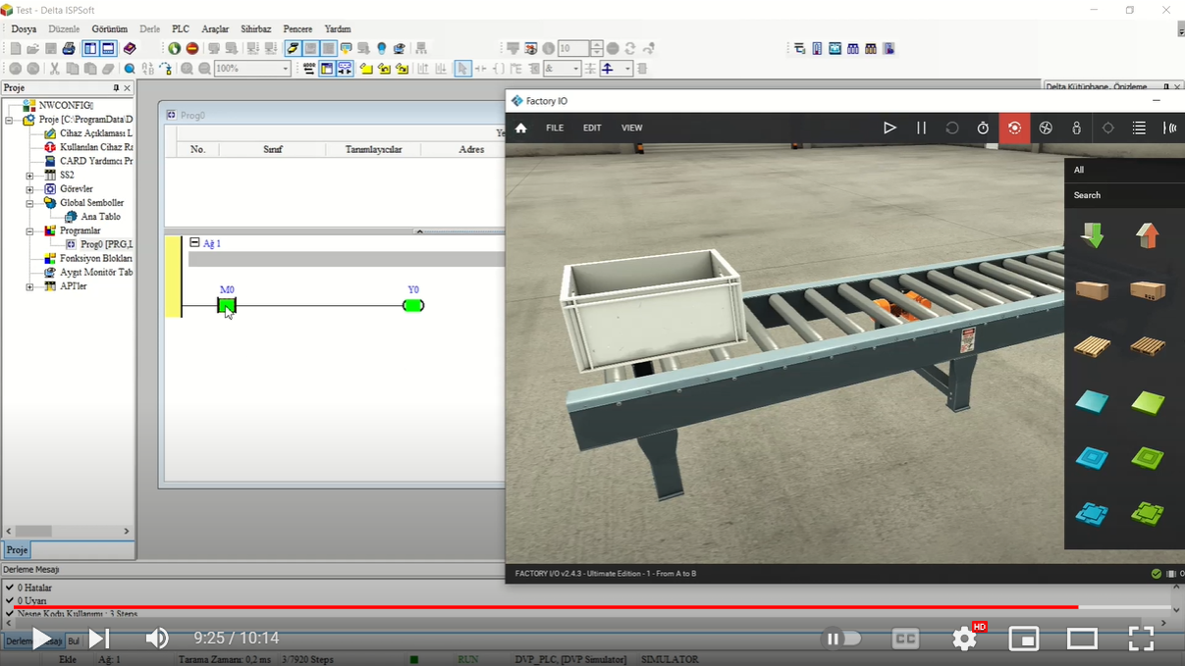
Task: Select the Proje tab at the bottom
Action: click(x=18, y=550)
